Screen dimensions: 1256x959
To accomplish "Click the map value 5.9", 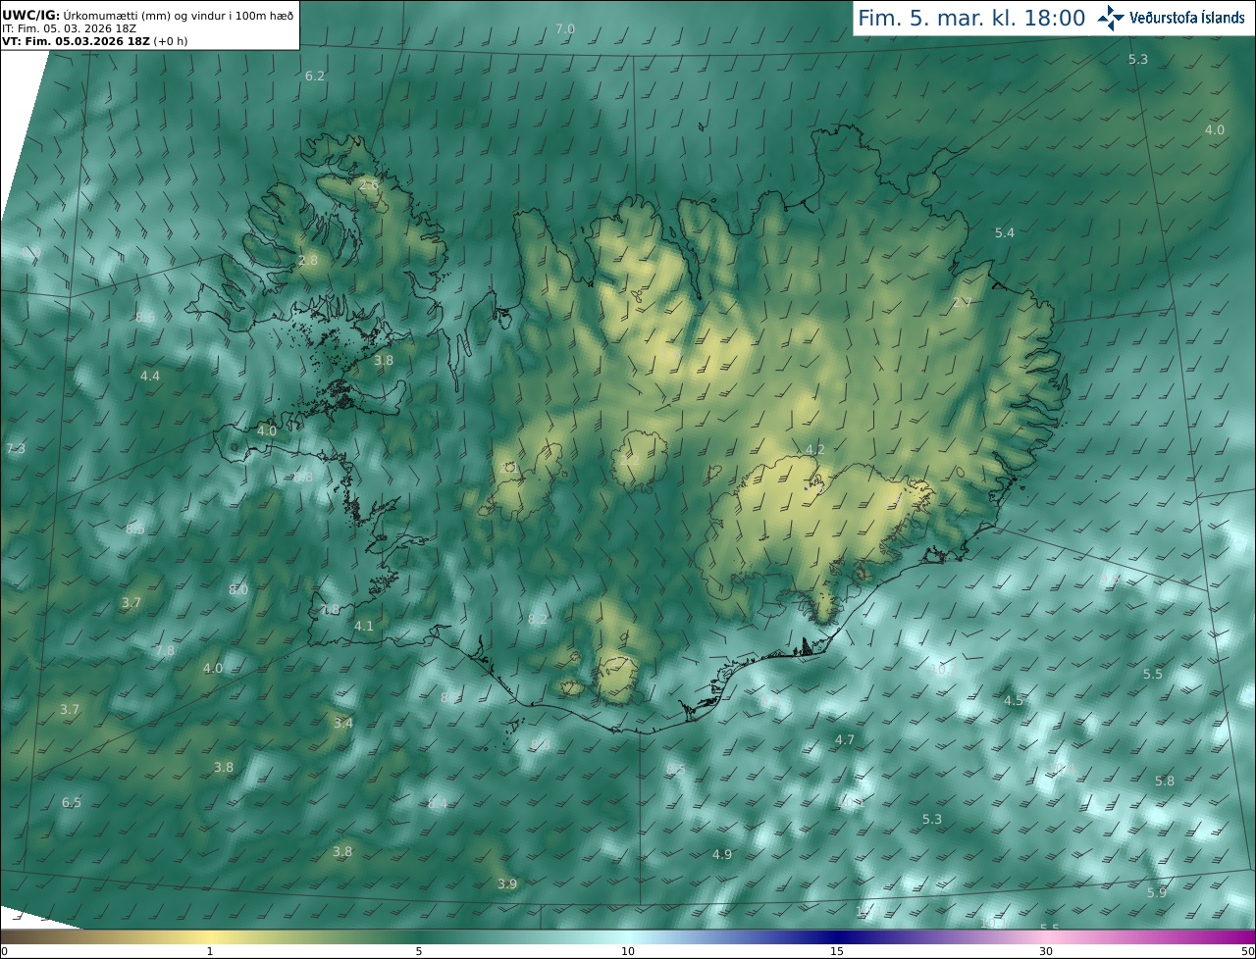I will tap(1157, 892).
